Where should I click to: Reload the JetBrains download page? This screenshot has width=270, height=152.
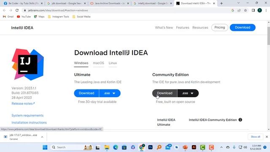click(17, 10)
